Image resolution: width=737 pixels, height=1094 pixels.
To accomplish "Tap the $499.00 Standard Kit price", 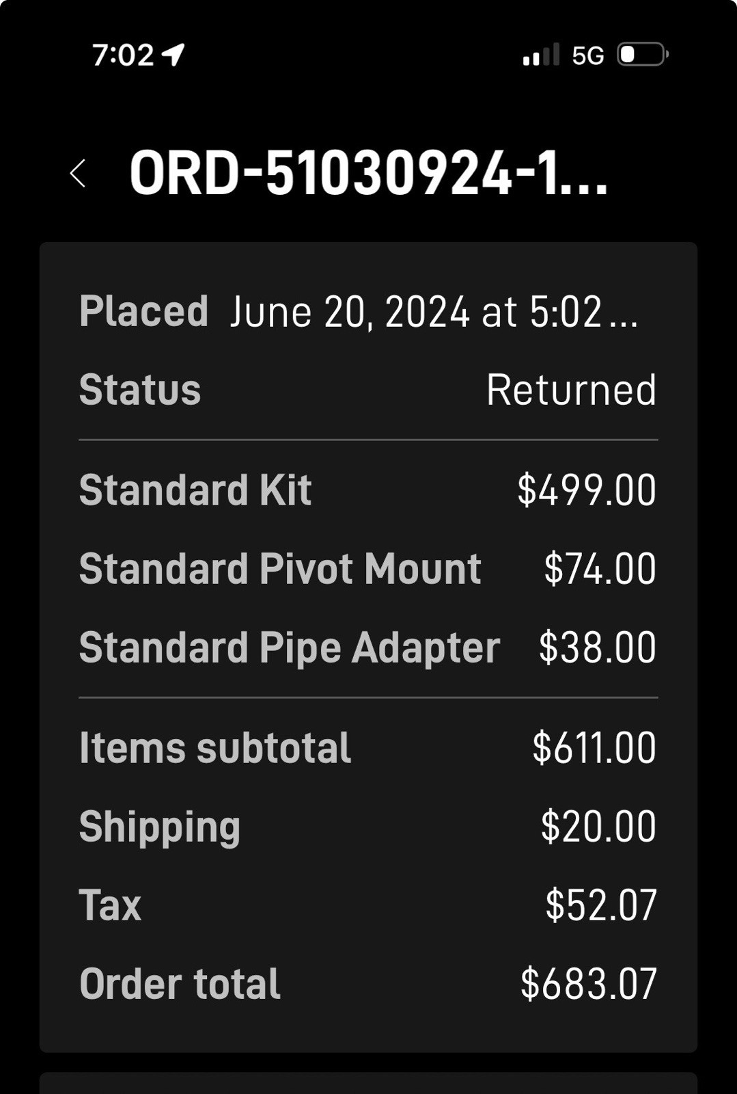I will [x=587, y=490].
